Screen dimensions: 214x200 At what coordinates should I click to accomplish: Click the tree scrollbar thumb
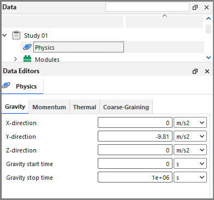tap(209, 29)
